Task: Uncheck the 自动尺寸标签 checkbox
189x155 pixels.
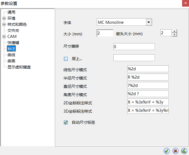Action: pyautogui.click(x=66, y=122)
